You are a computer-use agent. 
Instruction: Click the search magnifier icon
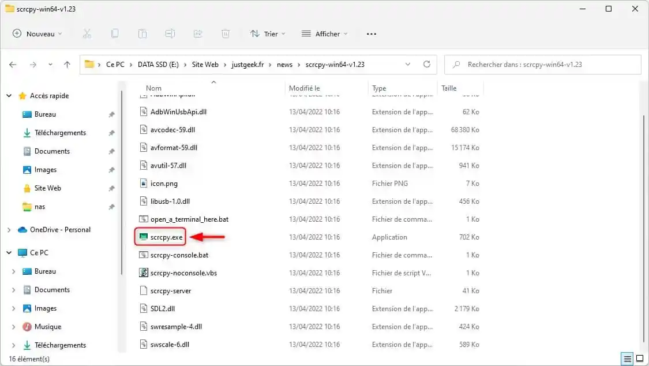(456, 65)
